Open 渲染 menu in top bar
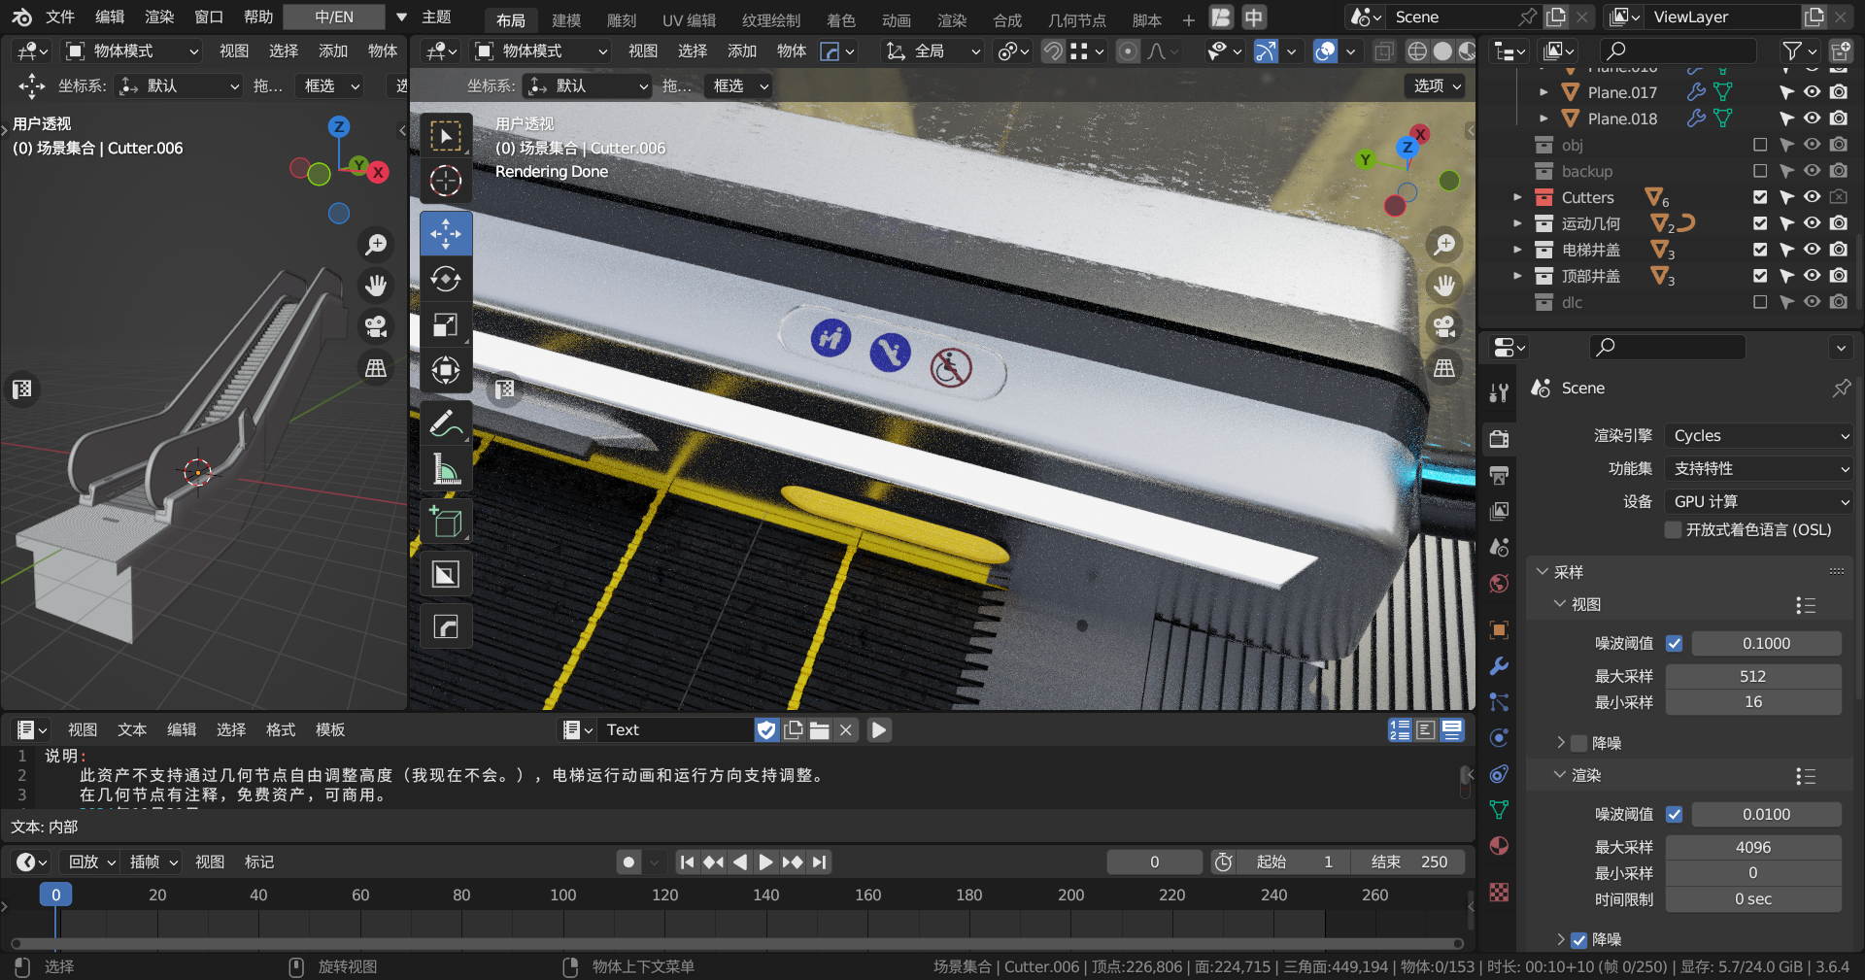The width and height of the screenshot is (1865, 980). pos(159,17)
